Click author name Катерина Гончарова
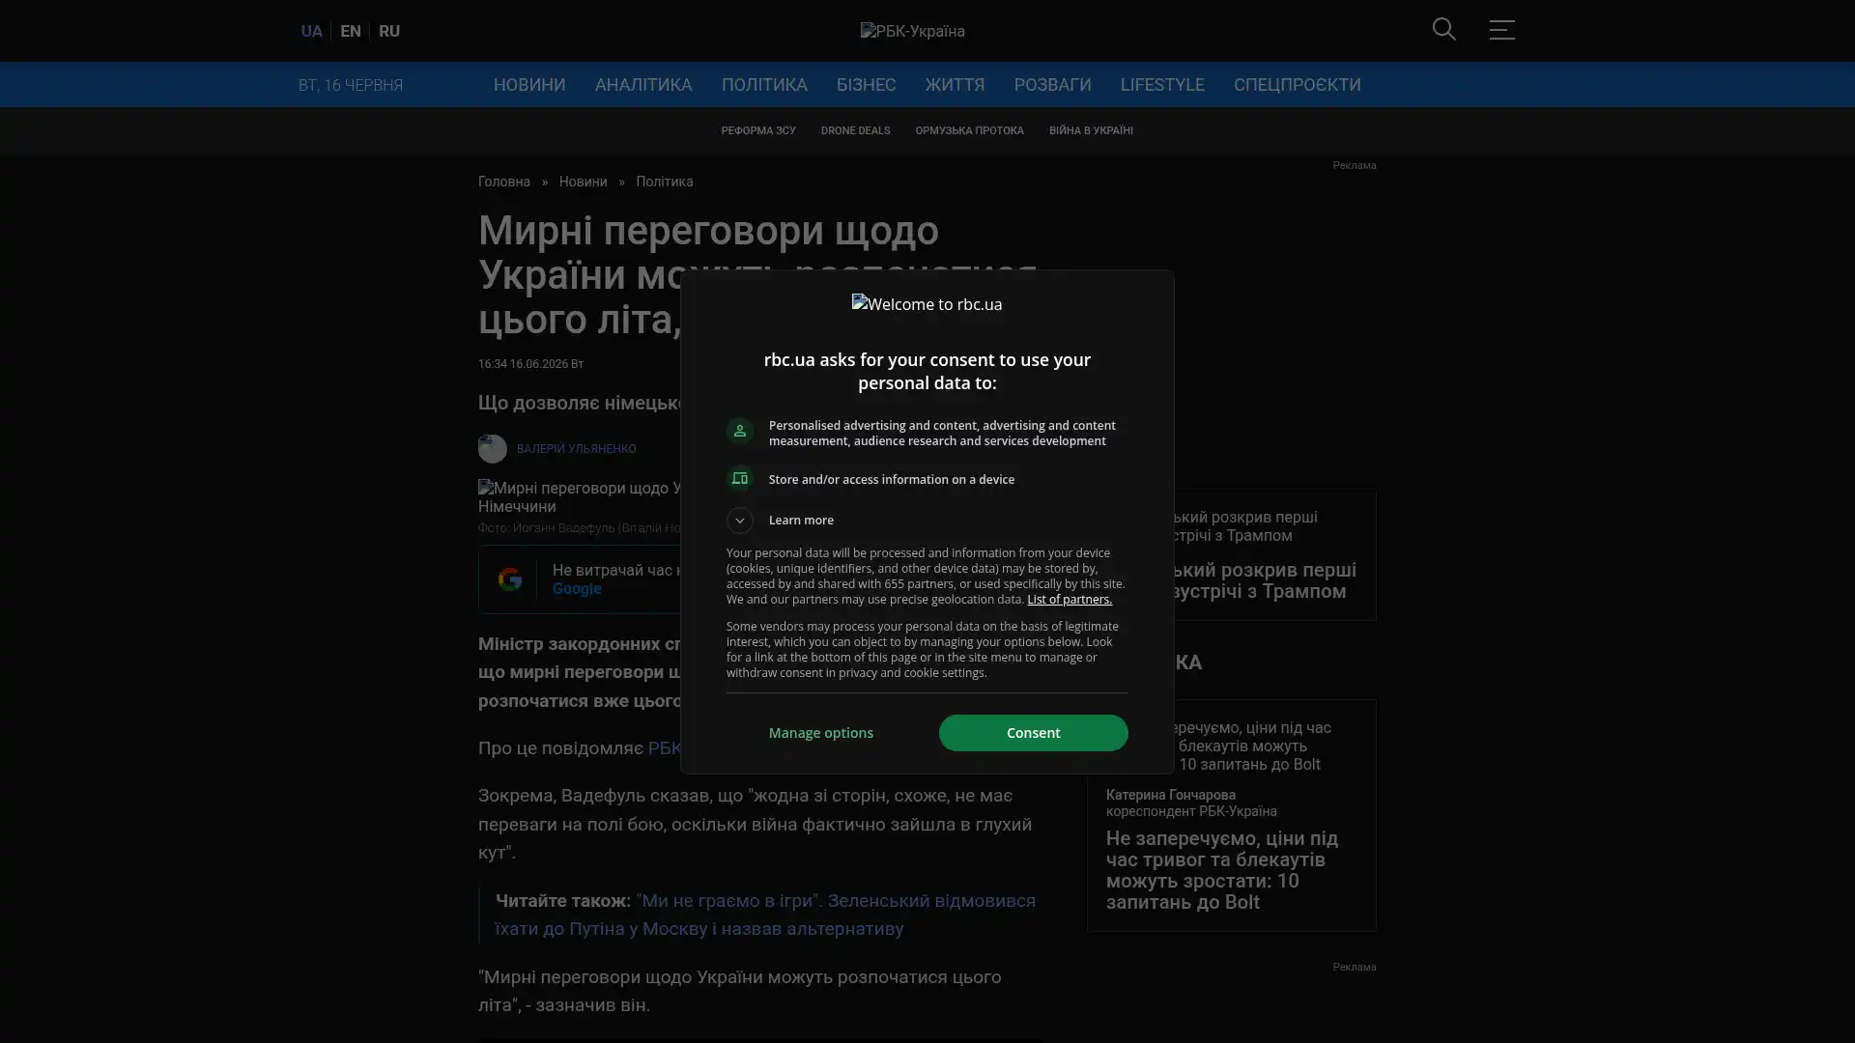The image size is (1855, 1043). click(x=1170, y=795)
